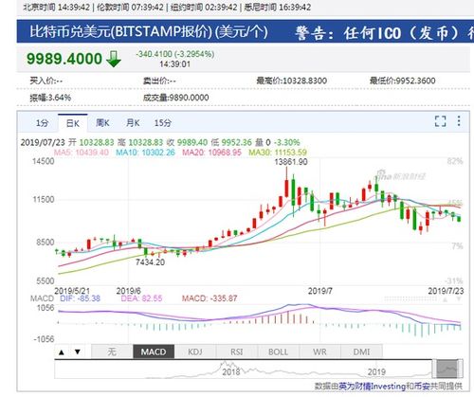Click the 14:39:01 update time

[x=175, y=64]
